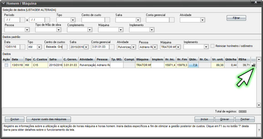This screenshot has width=263, height=139.
Task: Click Conta gerencial field 3.01.01.03 in Dados padrão
Action: tap(100, 47)
